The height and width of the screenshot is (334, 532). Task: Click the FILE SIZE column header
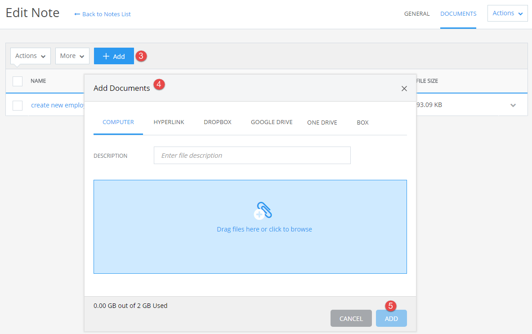(427, 81)
